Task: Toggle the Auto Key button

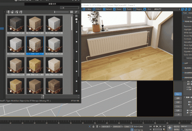Action: tap(176, 126)
